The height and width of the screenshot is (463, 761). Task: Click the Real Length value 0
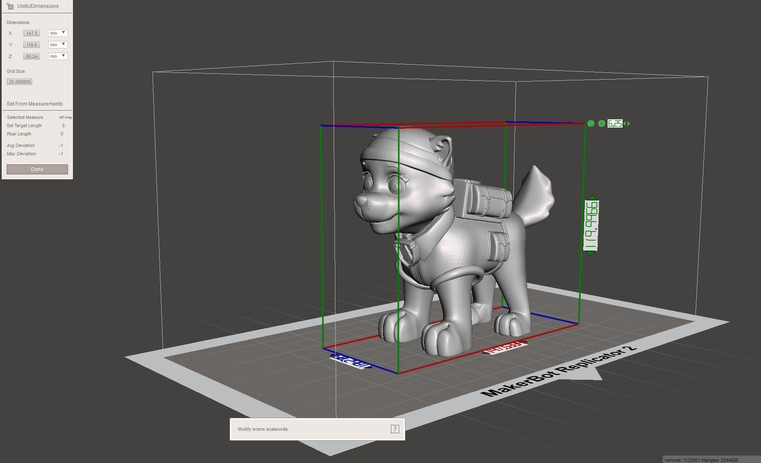(x=62, y=134)
